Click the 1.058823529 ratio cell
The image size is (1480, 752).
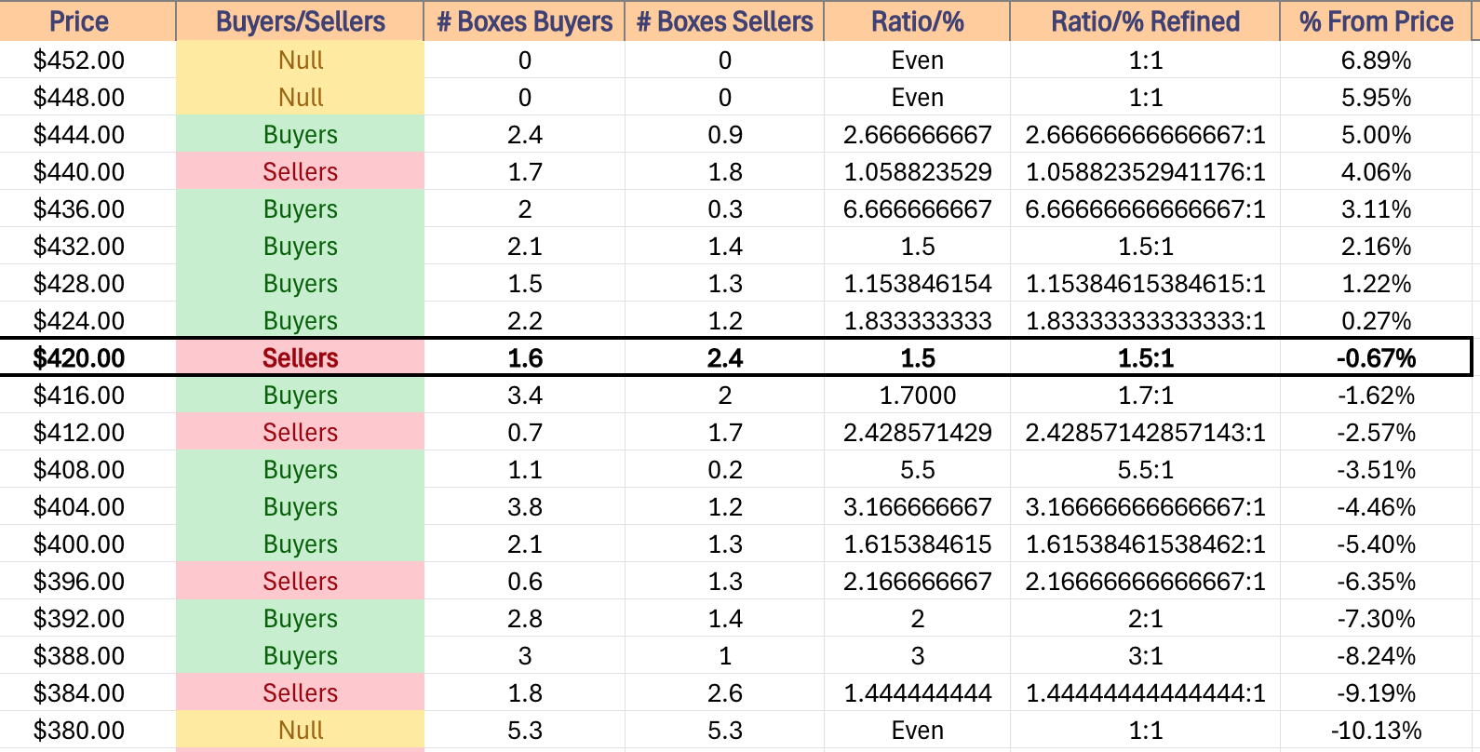(917, 172)
